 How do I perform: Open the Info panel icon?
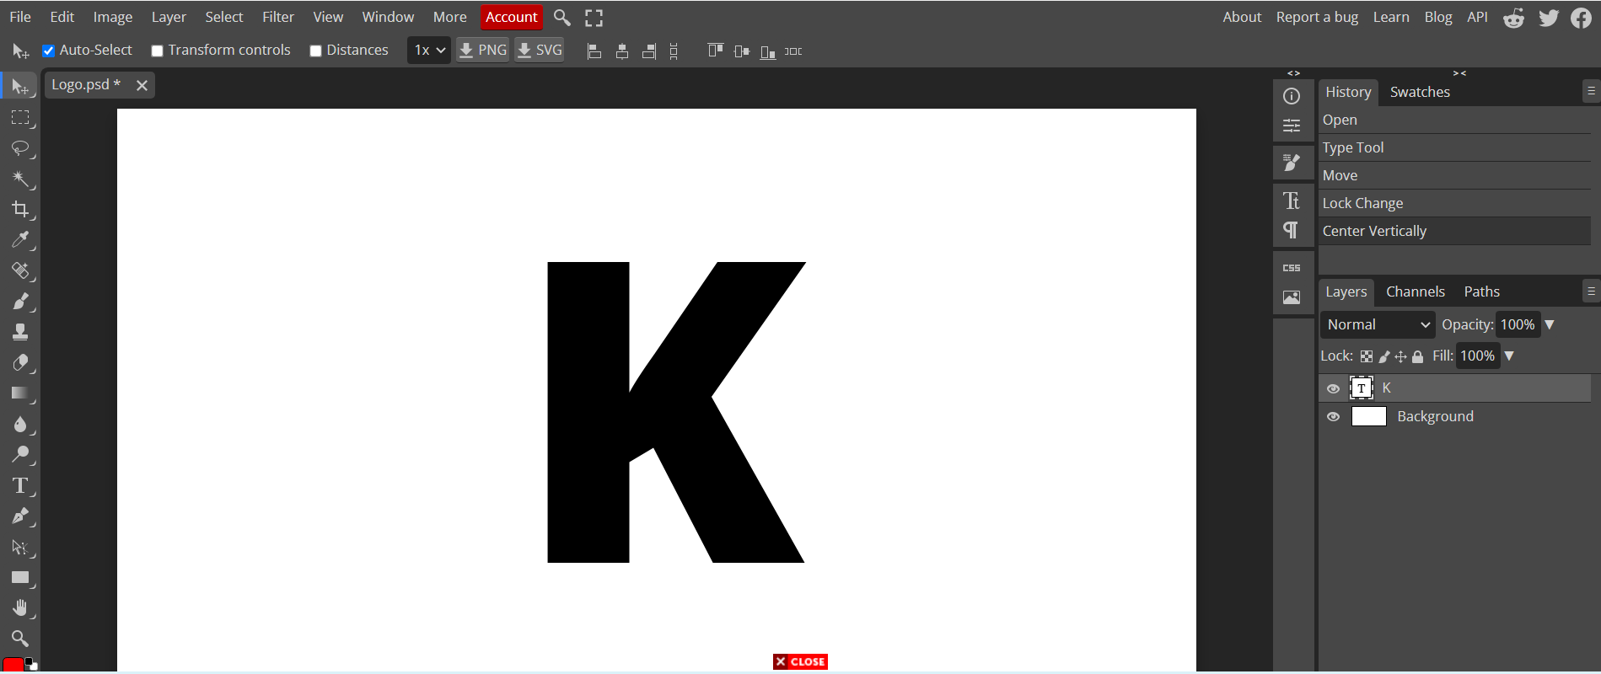(1292, 96)
